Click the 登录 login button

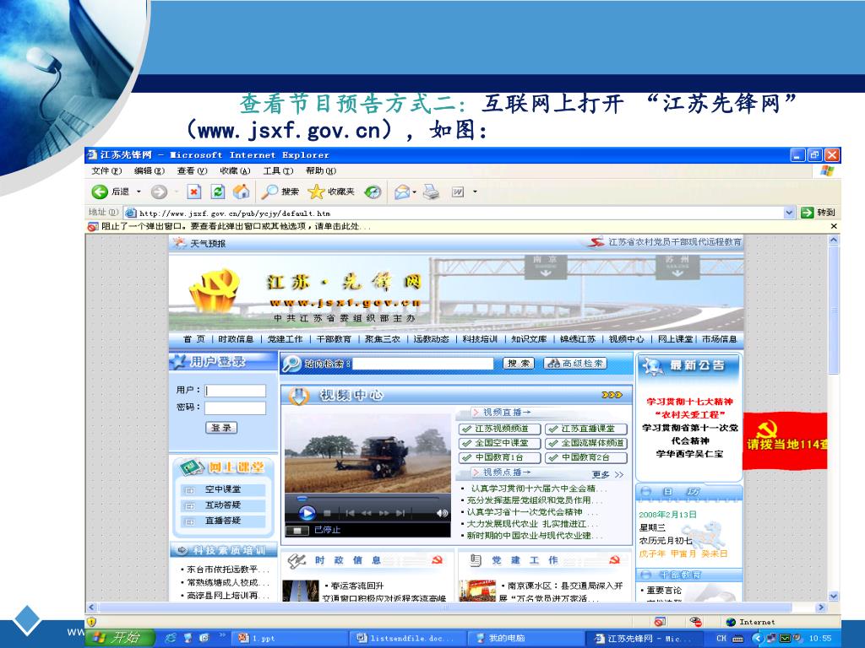click(x=222, y=428)
